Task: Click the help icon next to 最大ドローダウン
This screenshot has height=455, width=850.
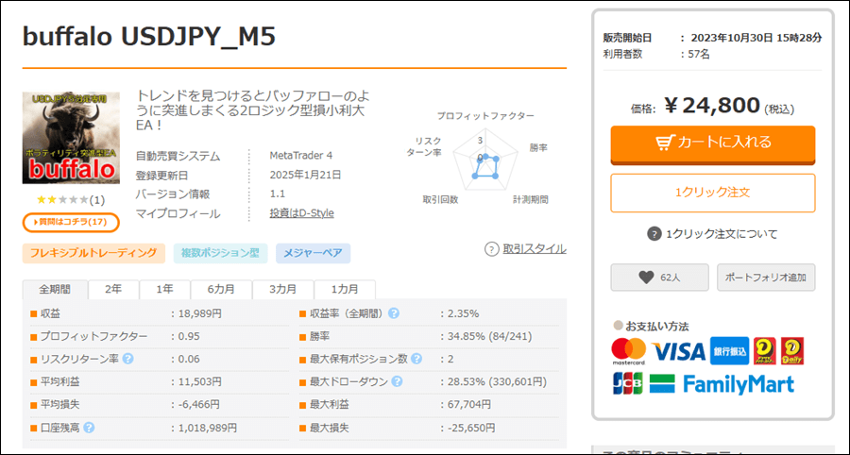Action: point(397,382)
